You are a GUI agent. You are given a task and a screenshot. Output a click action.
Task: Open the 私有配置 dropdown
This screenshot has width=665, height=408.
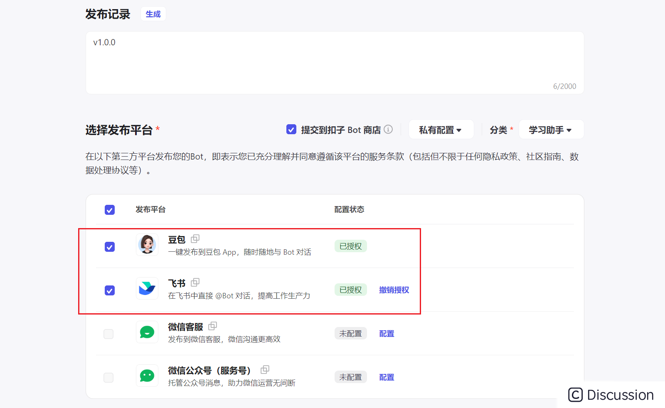(x=441, y=130)
